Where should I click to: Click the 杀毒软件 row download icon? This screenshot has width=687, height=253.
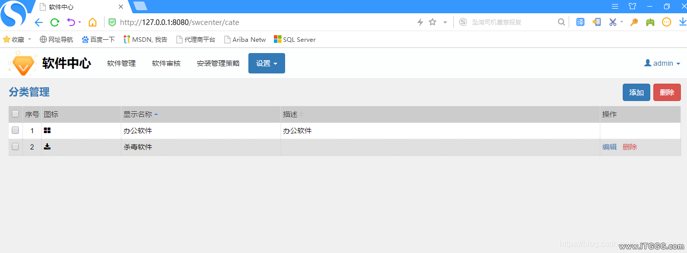pos(47,147)
